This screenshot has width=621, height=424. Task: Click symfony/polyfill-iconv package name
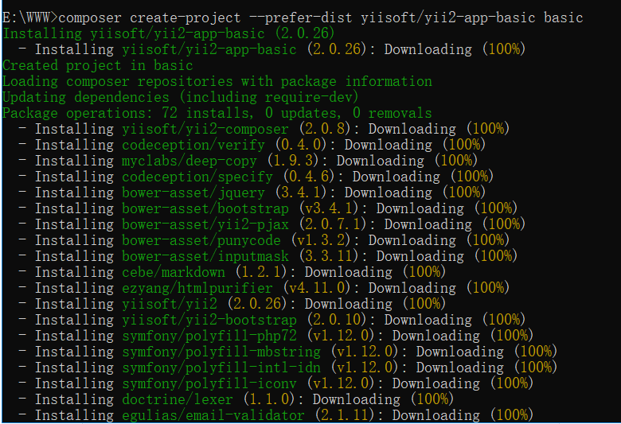pos(209,383)
